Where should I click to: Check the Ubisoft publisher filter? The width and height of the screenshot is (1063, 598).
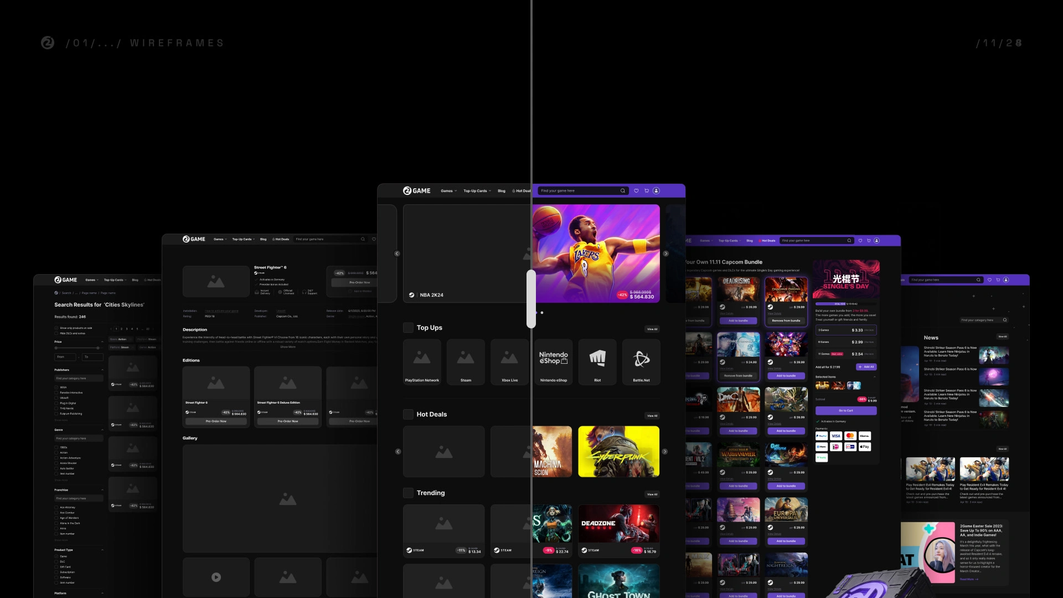tap(56, 398)
